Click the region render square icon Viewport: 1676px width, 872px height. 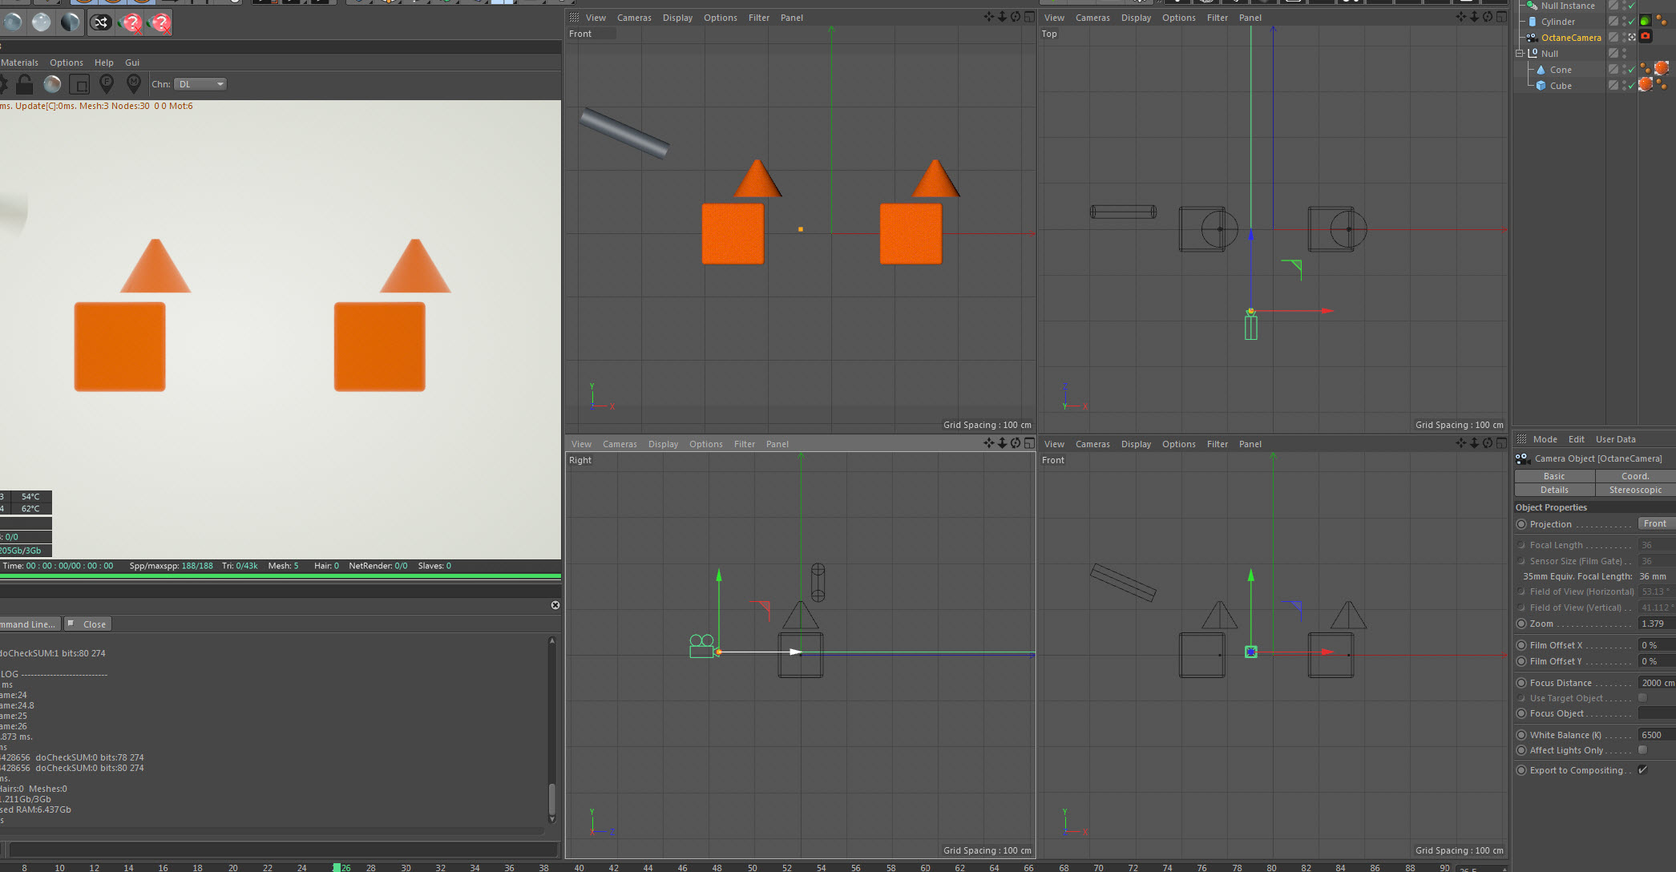(79, 83)
